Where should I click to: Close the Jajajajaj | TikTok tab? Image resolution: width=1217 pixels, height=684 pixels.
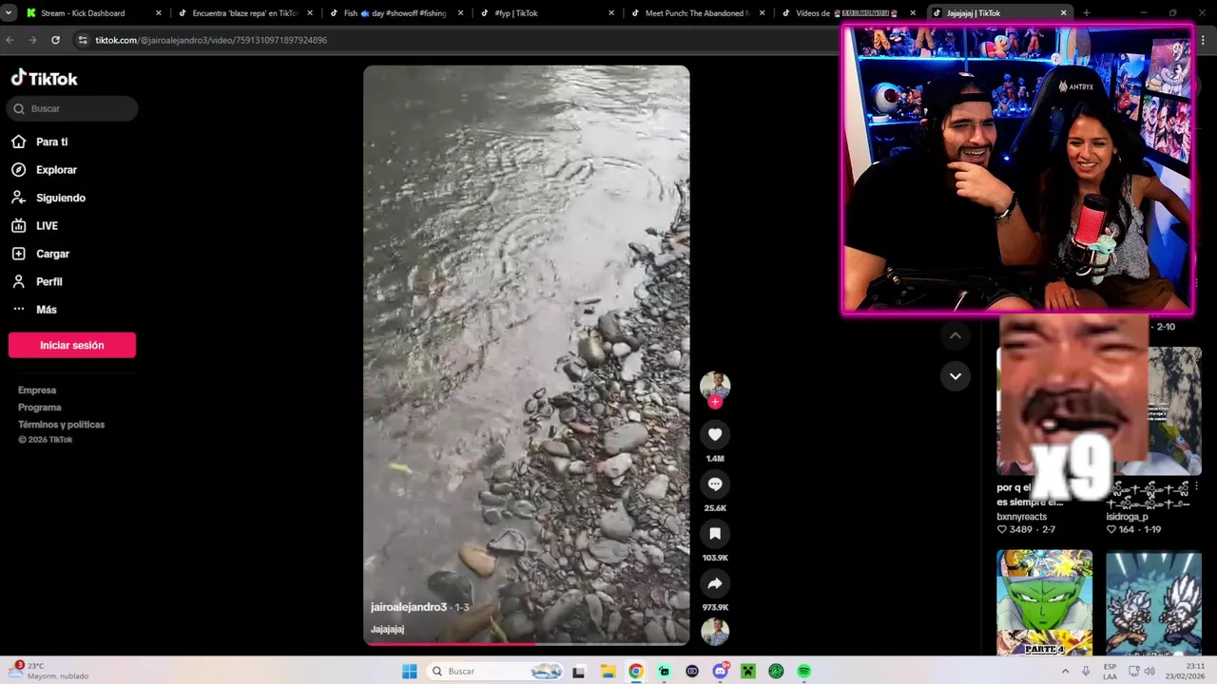click(x=1064, y=13)
